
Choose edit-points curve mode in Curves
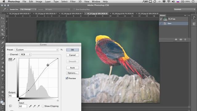point(10,60)
